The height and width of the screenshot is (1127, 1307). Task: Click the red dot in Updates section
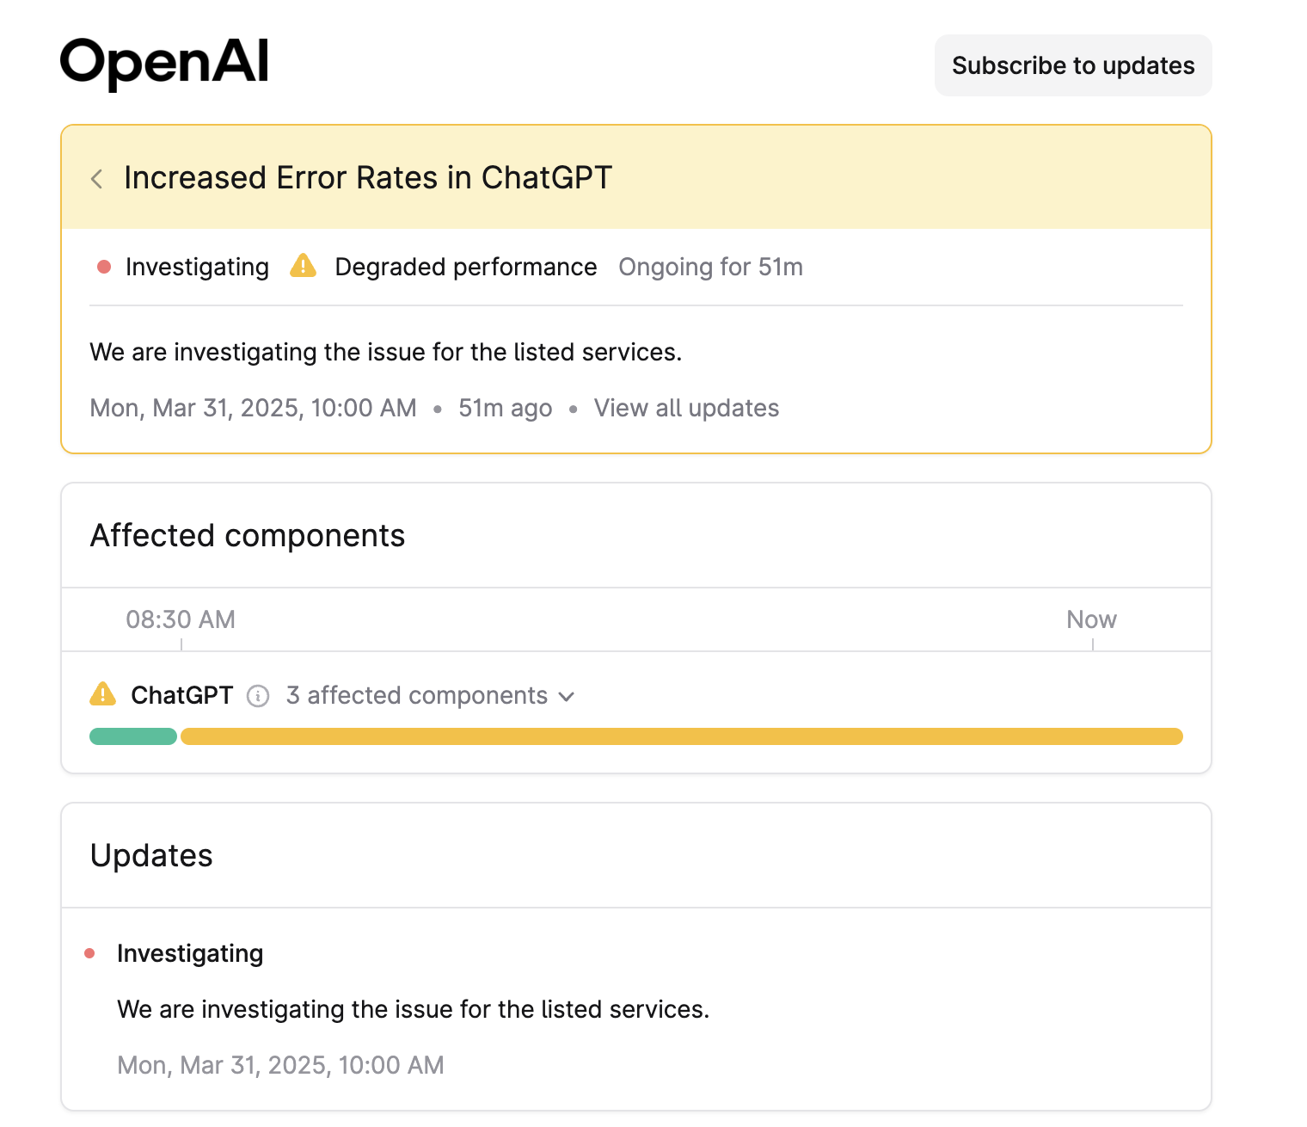coord(89,953)
